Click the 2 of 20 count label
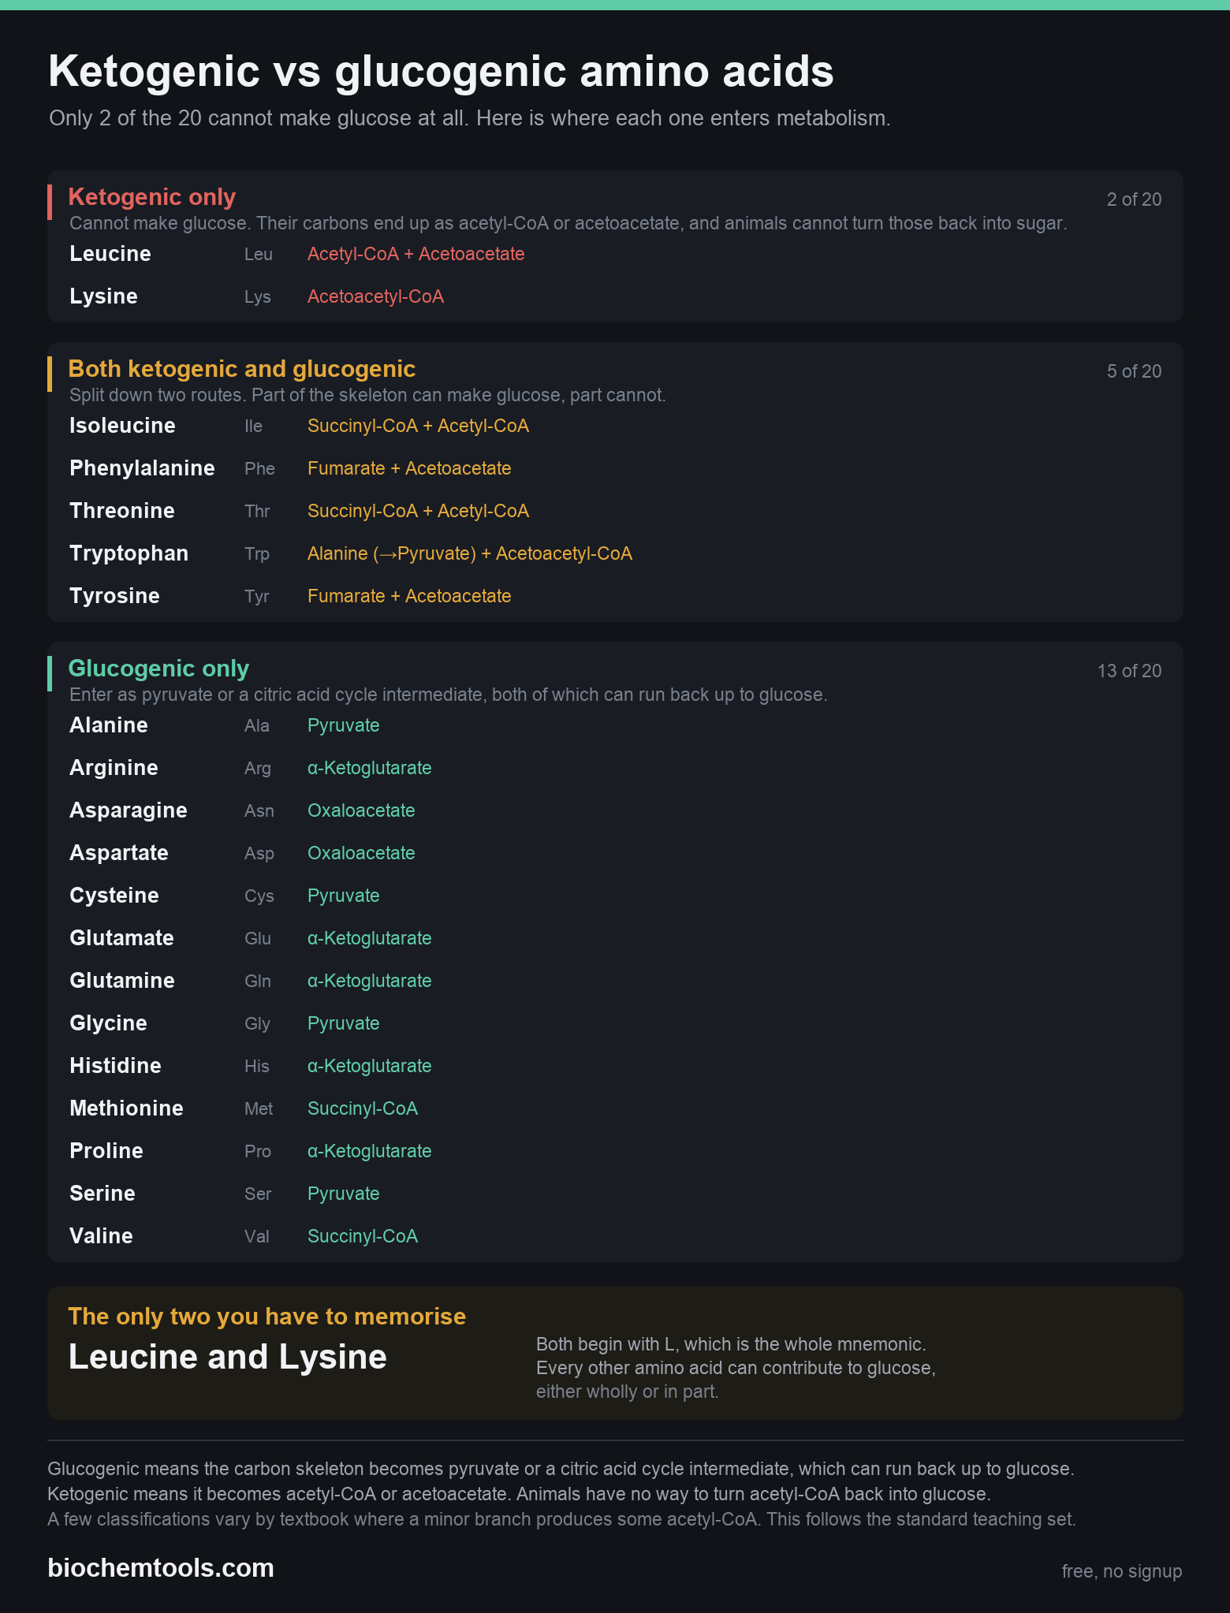The image size is (1230, 1613). tap(1134, 199)
